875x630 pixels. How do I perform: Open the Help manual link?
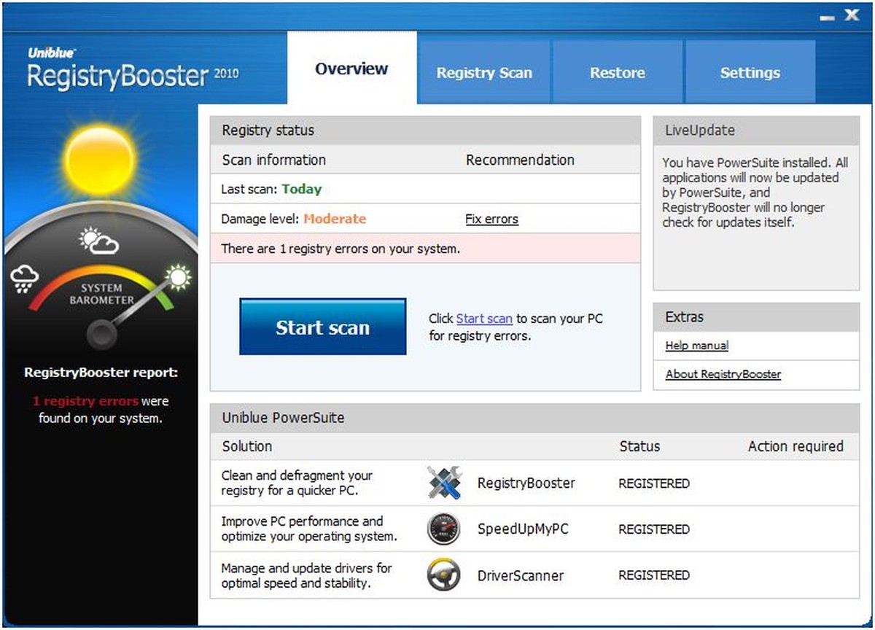tap(696, 346)
